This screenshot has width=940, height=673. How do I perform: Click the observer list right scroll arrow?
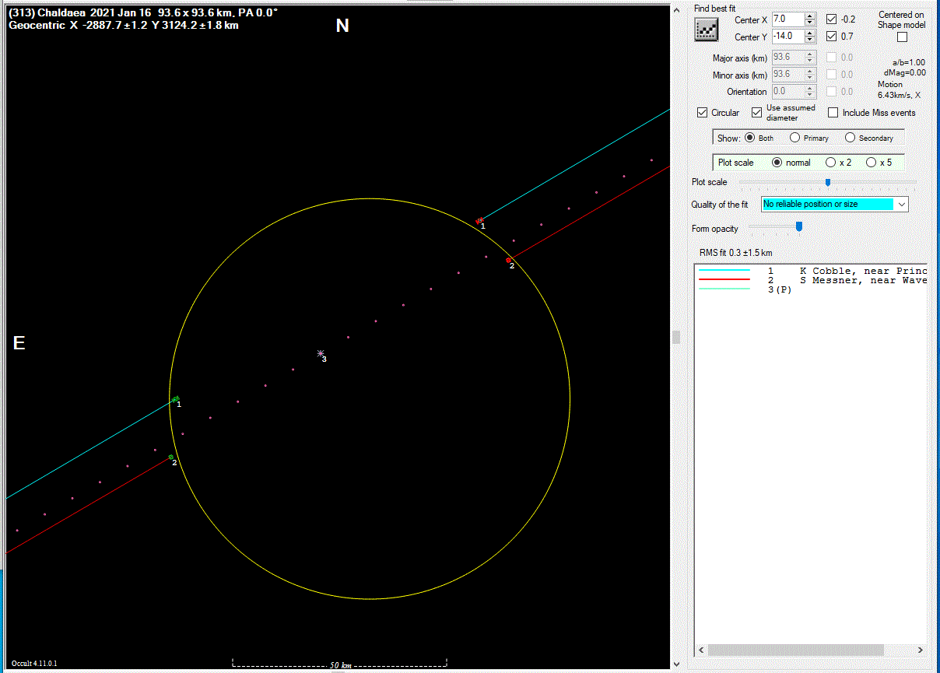pos(920,650)
